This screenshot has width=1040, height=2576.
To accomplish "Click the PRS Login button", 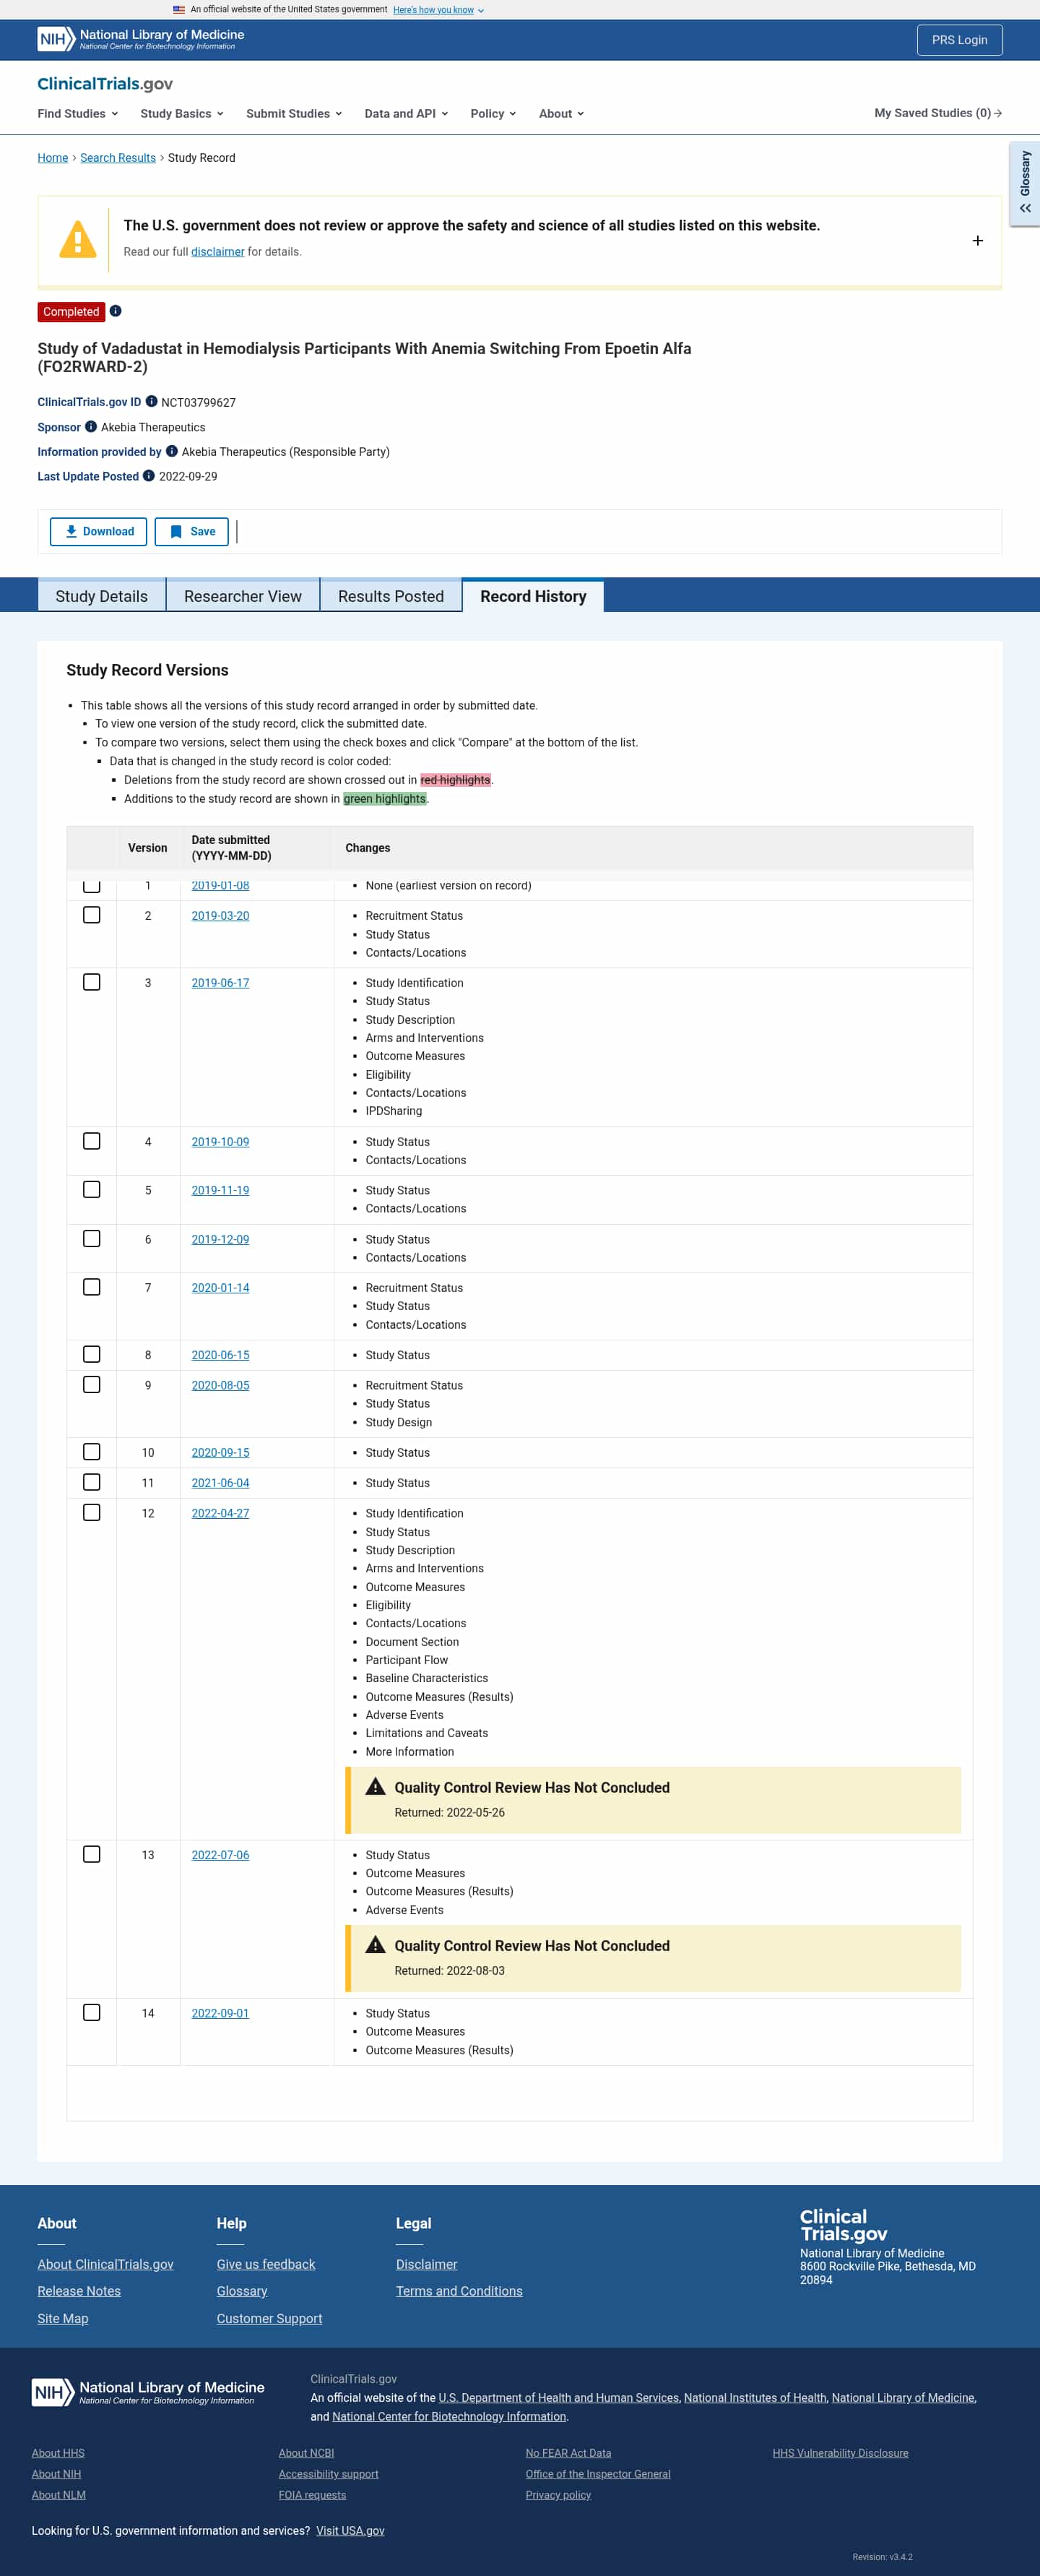I will click(959, 40).
